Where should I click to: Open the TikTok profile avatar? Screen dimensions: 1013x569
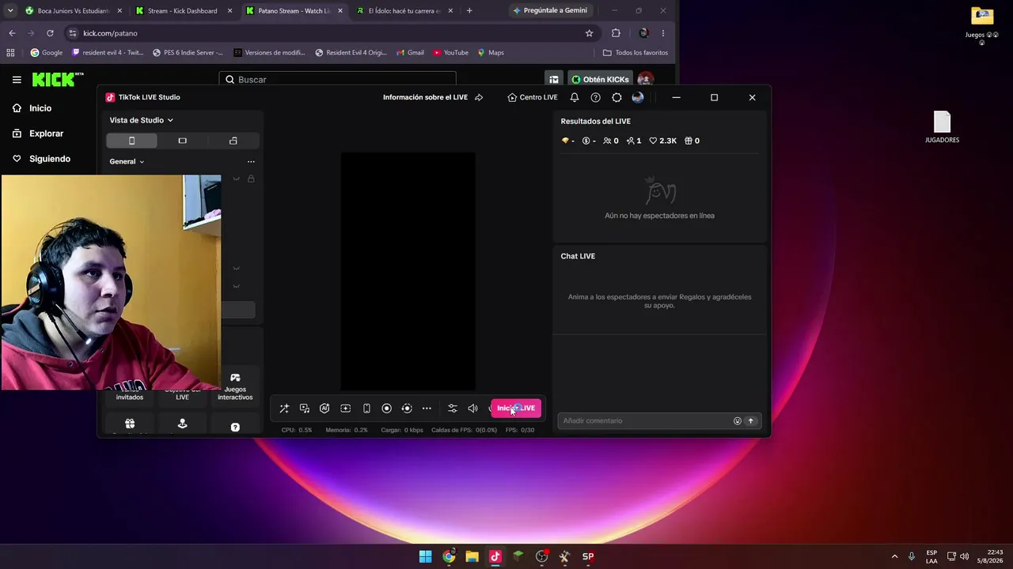click(x=638, y=97)
